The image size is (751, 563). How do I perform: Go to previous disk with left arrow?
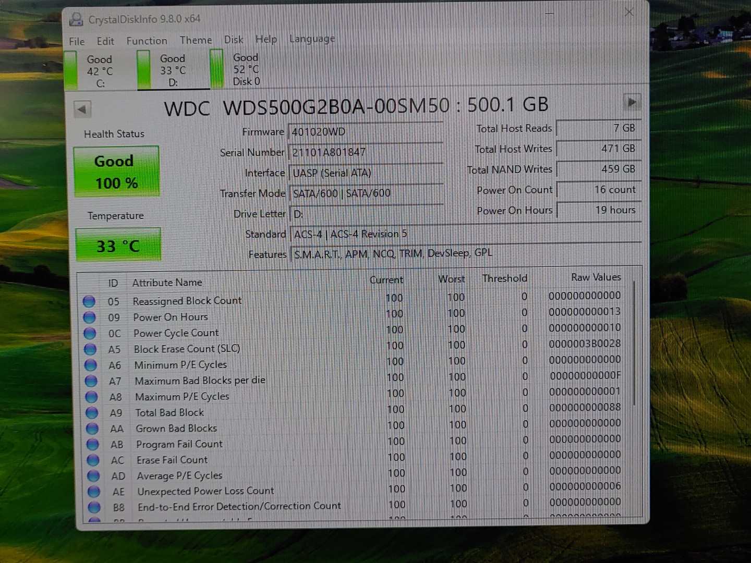82,109
